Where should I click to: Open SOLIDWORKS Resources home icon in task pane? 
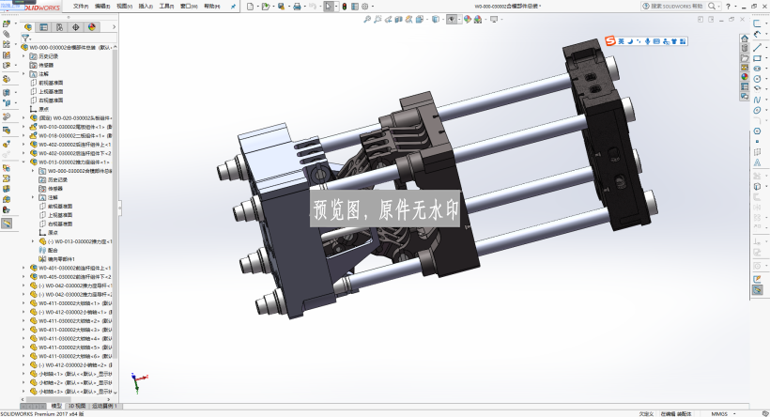(x=745, y=39)
